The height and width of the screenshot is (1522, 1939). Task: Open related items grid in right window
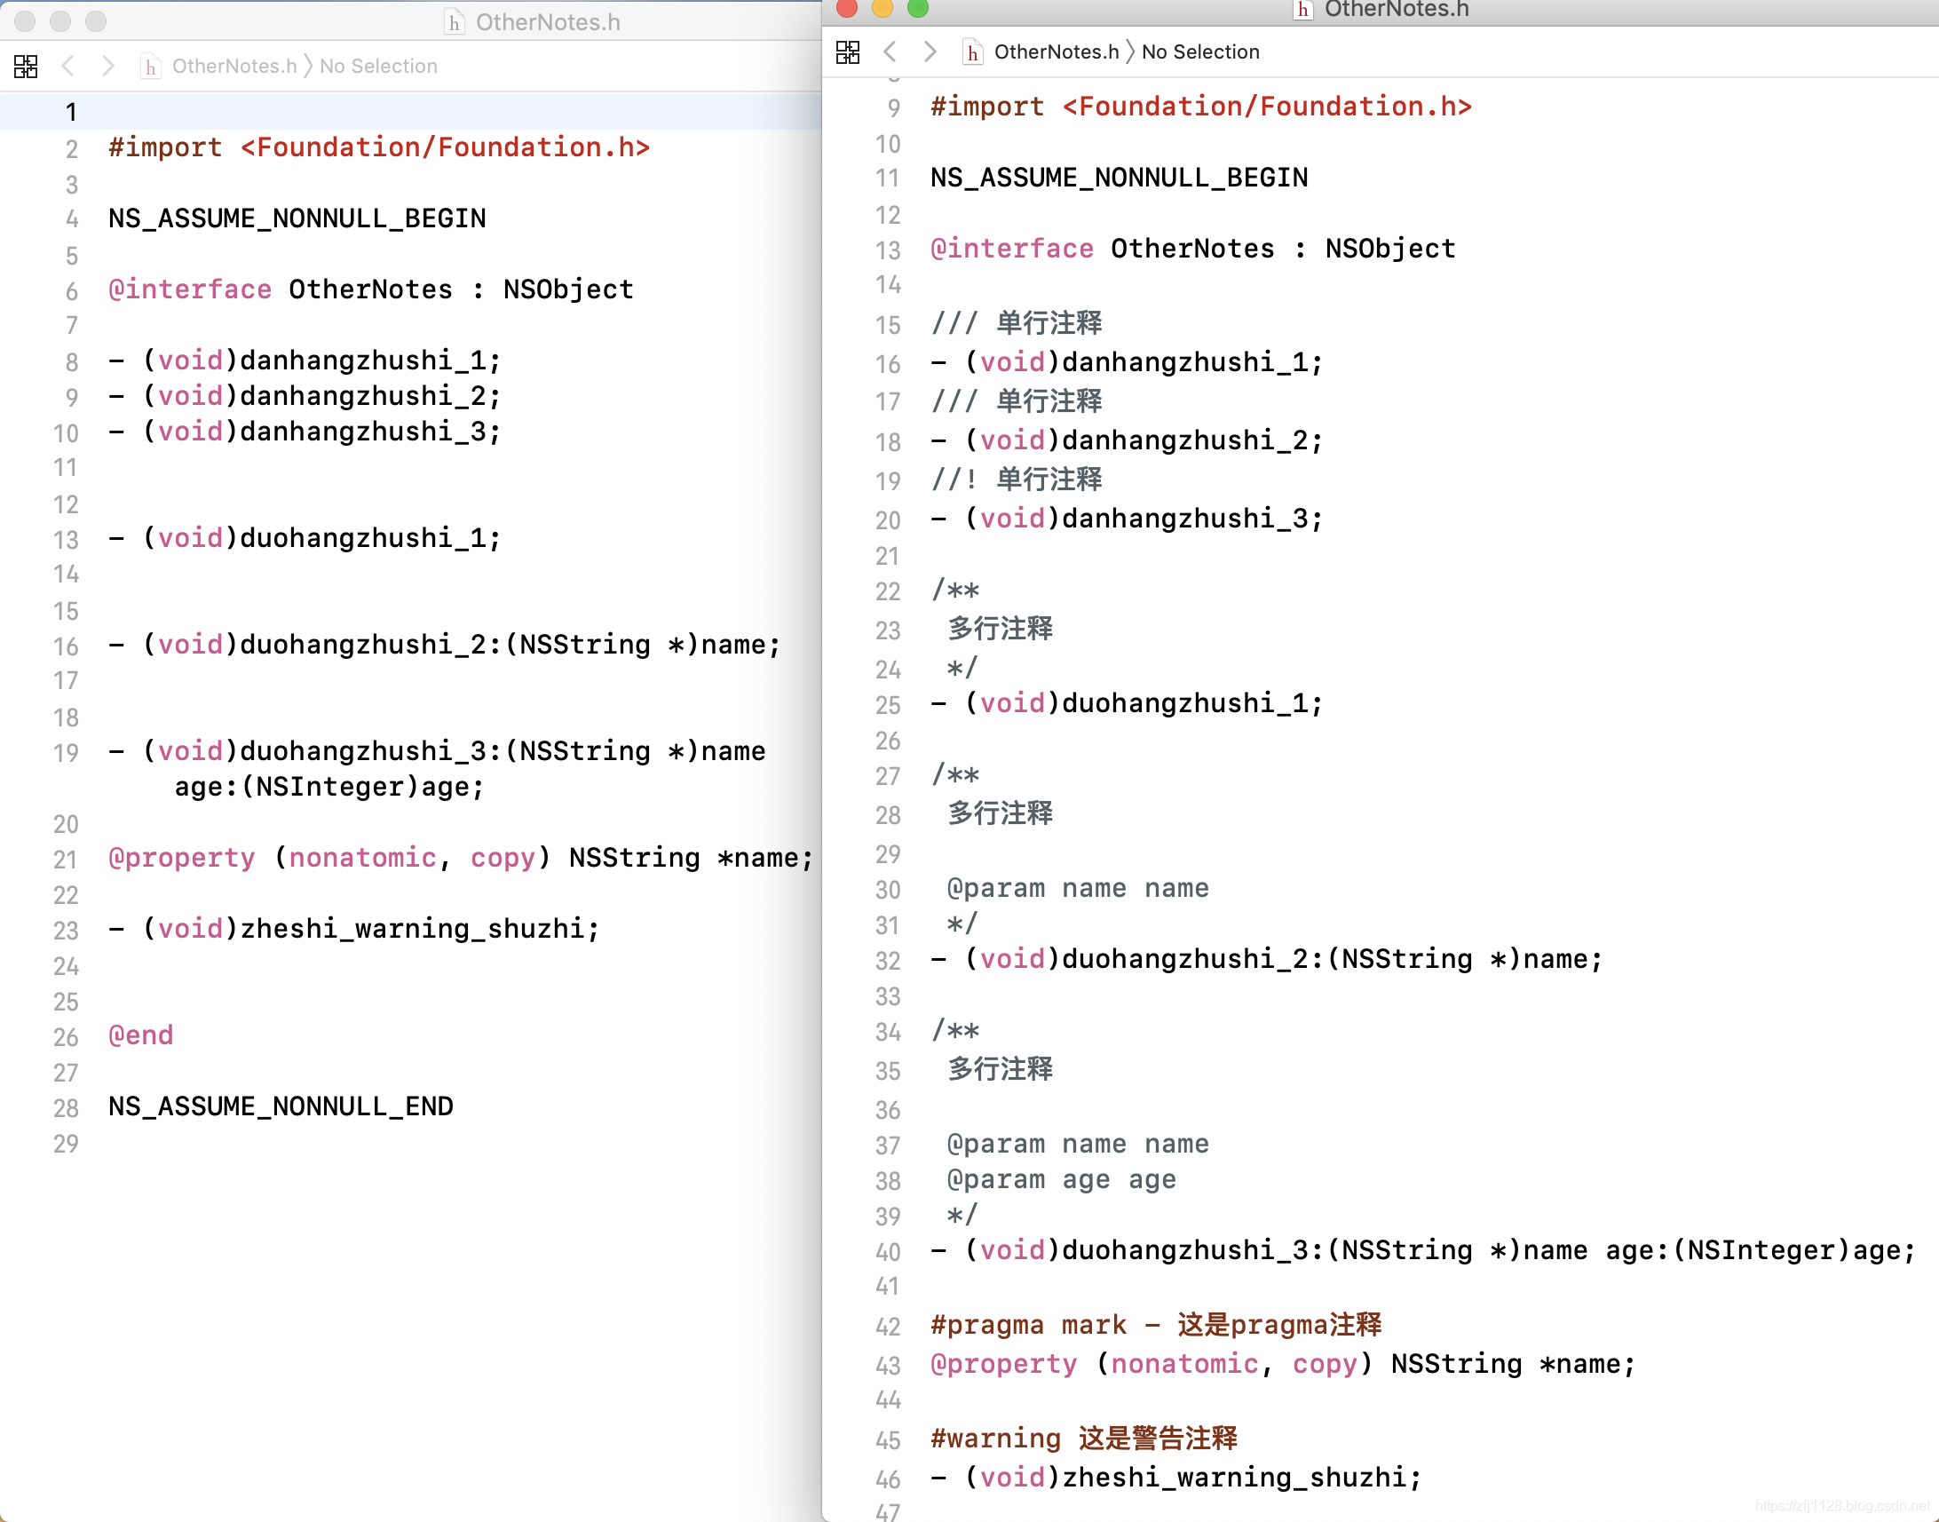(847, 52)
